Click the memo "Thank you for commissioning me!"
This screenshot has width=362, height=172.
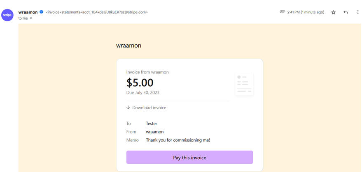point(178,140)
